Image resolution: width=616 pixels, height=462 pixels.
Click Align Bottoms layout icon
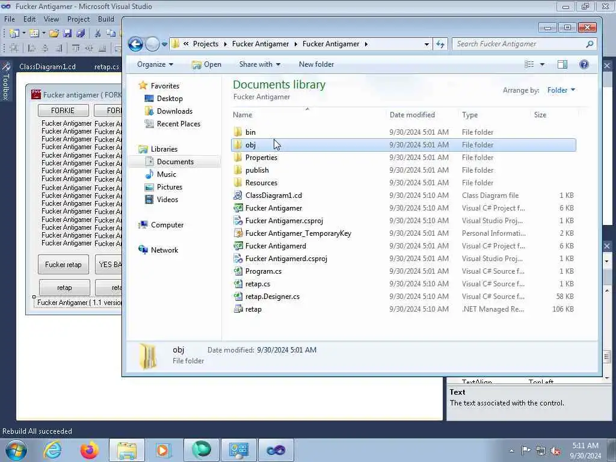(x=102, y=48)
